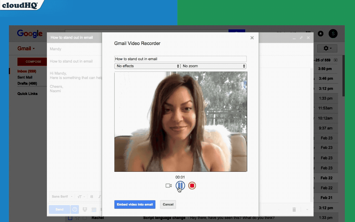This screenshot has height=222, width=355.
Task: Toggle bold formatting in the compose toolbar
Action: click(92, 196)
